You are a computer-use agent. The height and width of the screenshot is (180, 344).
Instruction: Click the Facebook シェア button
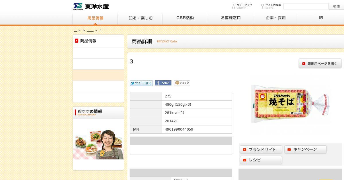tap(163, 83)
